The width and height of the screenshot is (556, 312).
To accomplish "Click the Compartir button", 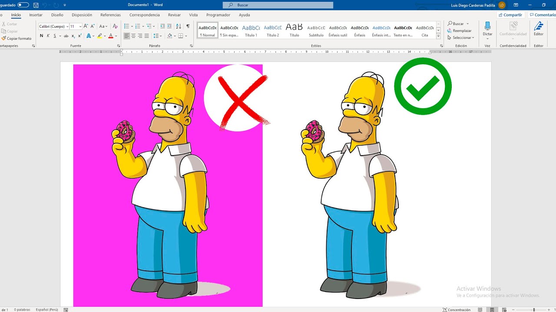I will pyautogui.click(x=510, y=15).
